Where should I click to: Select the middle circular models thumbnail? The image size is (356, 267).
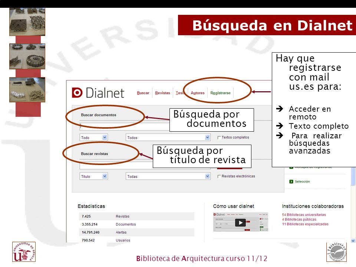coord(27,56)
